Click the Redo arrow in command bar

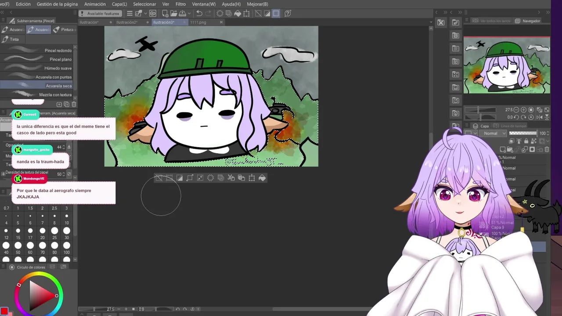(x=209, y=14)
